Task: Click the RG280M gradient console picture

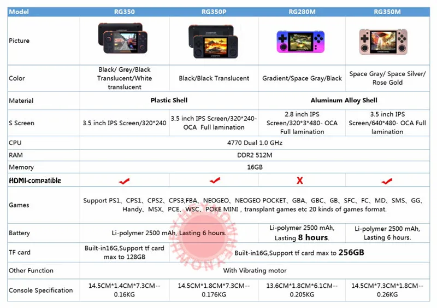Action: click(x=300, y=42)
